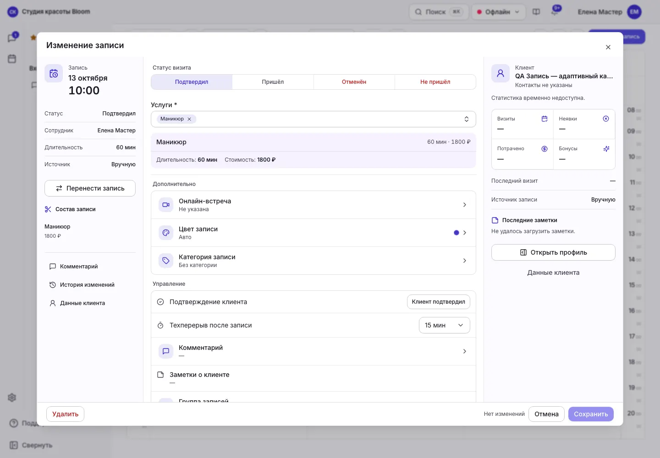660x458 pixels.
Task: Click the sparkle icon in Бонусы card
Action: [x=606, y=149]
